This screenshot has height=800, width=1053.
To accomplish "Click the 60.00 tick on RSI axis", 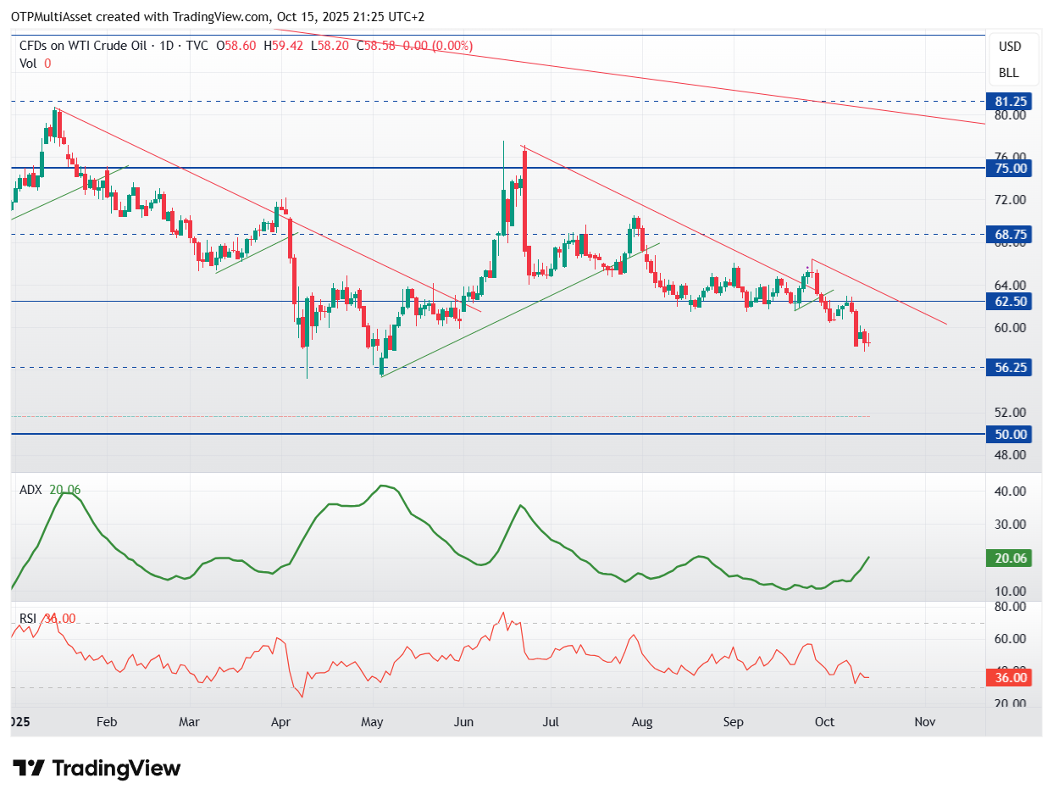I will coord(1011,639).
